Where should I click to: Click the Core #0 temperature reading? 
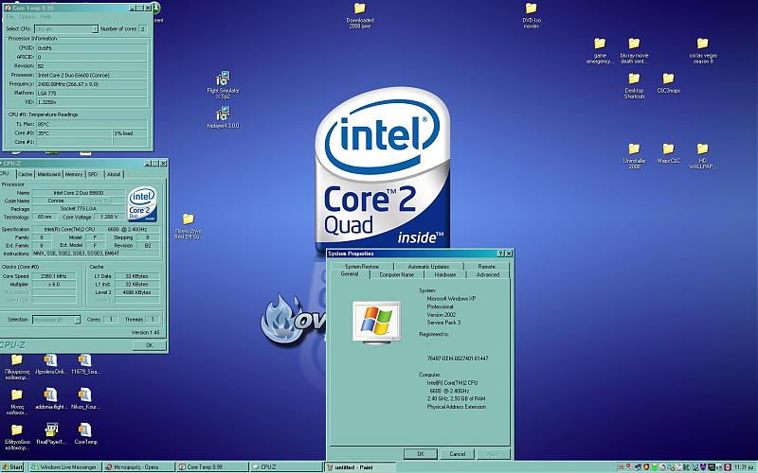pyautogui.click(x=74, y=133)
